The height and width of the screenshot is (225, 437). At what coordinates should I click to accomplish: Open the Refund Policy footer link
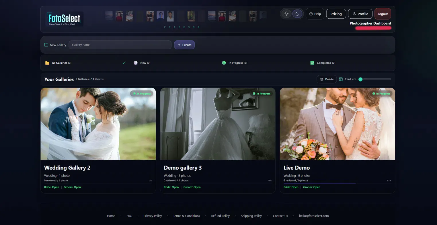[x=220, y=216]
